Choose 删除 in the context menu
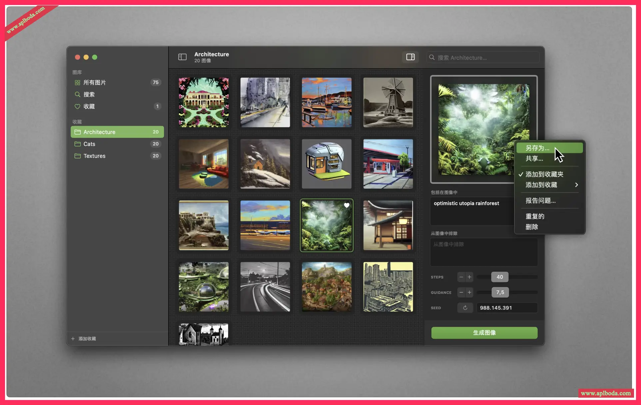The height and width of the screenshot is (405, 641). 532,227
